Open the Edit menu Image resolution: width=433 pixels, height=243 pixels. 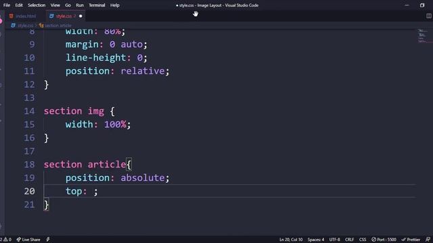tap(19, 5)
